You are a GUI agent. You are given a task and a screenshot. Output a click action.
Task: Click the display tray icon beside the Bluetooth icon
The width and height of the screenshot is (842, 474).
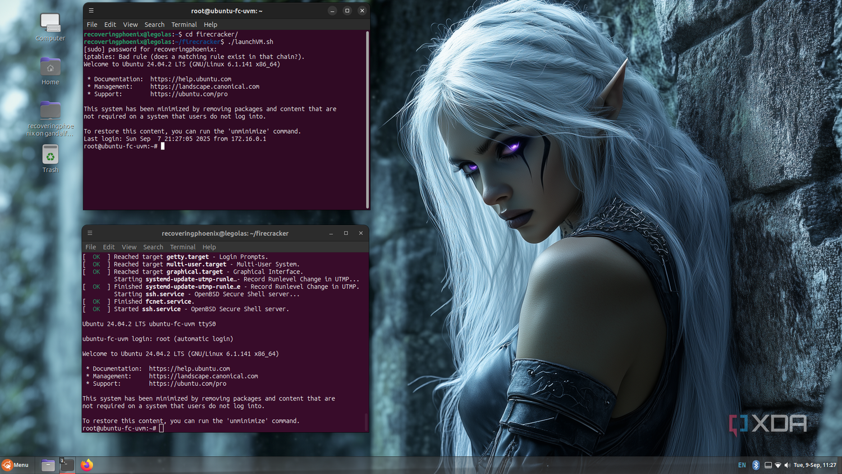[768, 465]
